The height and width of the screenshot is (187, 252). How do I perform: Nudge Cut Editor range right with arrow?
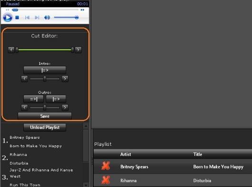point(78,50)
